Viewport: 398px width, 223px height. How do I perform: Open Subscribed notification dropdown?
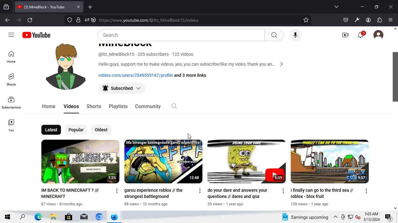coord(122,88)
